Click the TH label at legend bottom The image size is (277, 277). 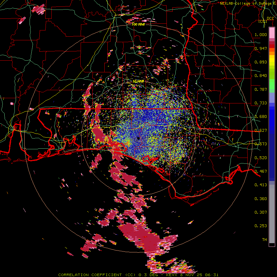click(264, 240)
